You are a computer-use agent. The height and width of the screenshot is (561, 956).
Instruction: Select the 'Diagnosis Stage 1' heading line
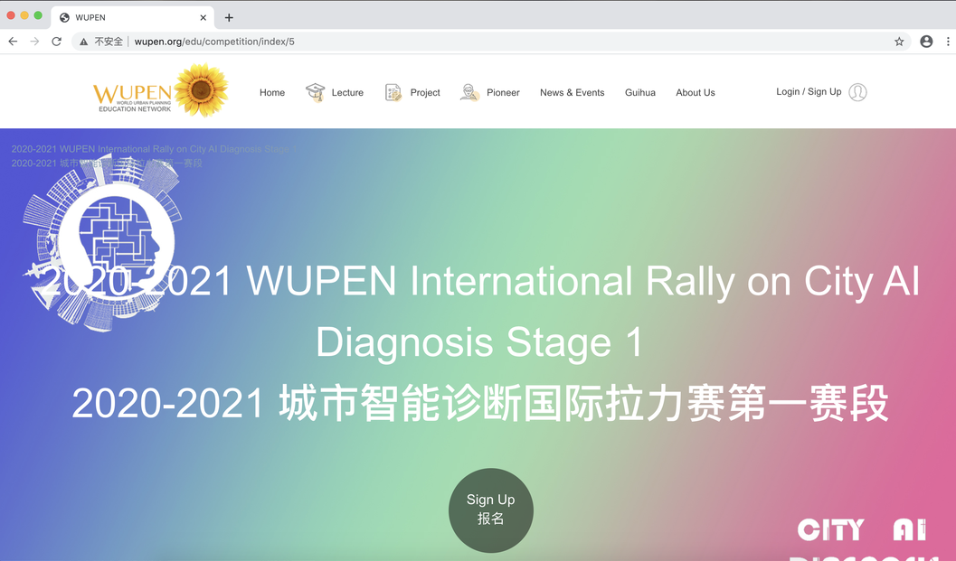click(x=479, y=341)
